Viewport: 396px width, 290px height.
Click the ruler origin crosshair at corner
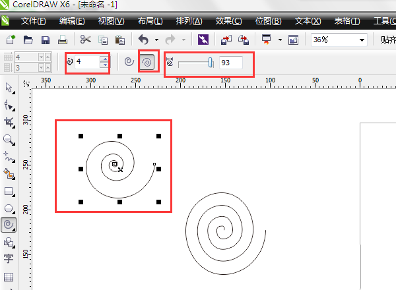(26, 83)
